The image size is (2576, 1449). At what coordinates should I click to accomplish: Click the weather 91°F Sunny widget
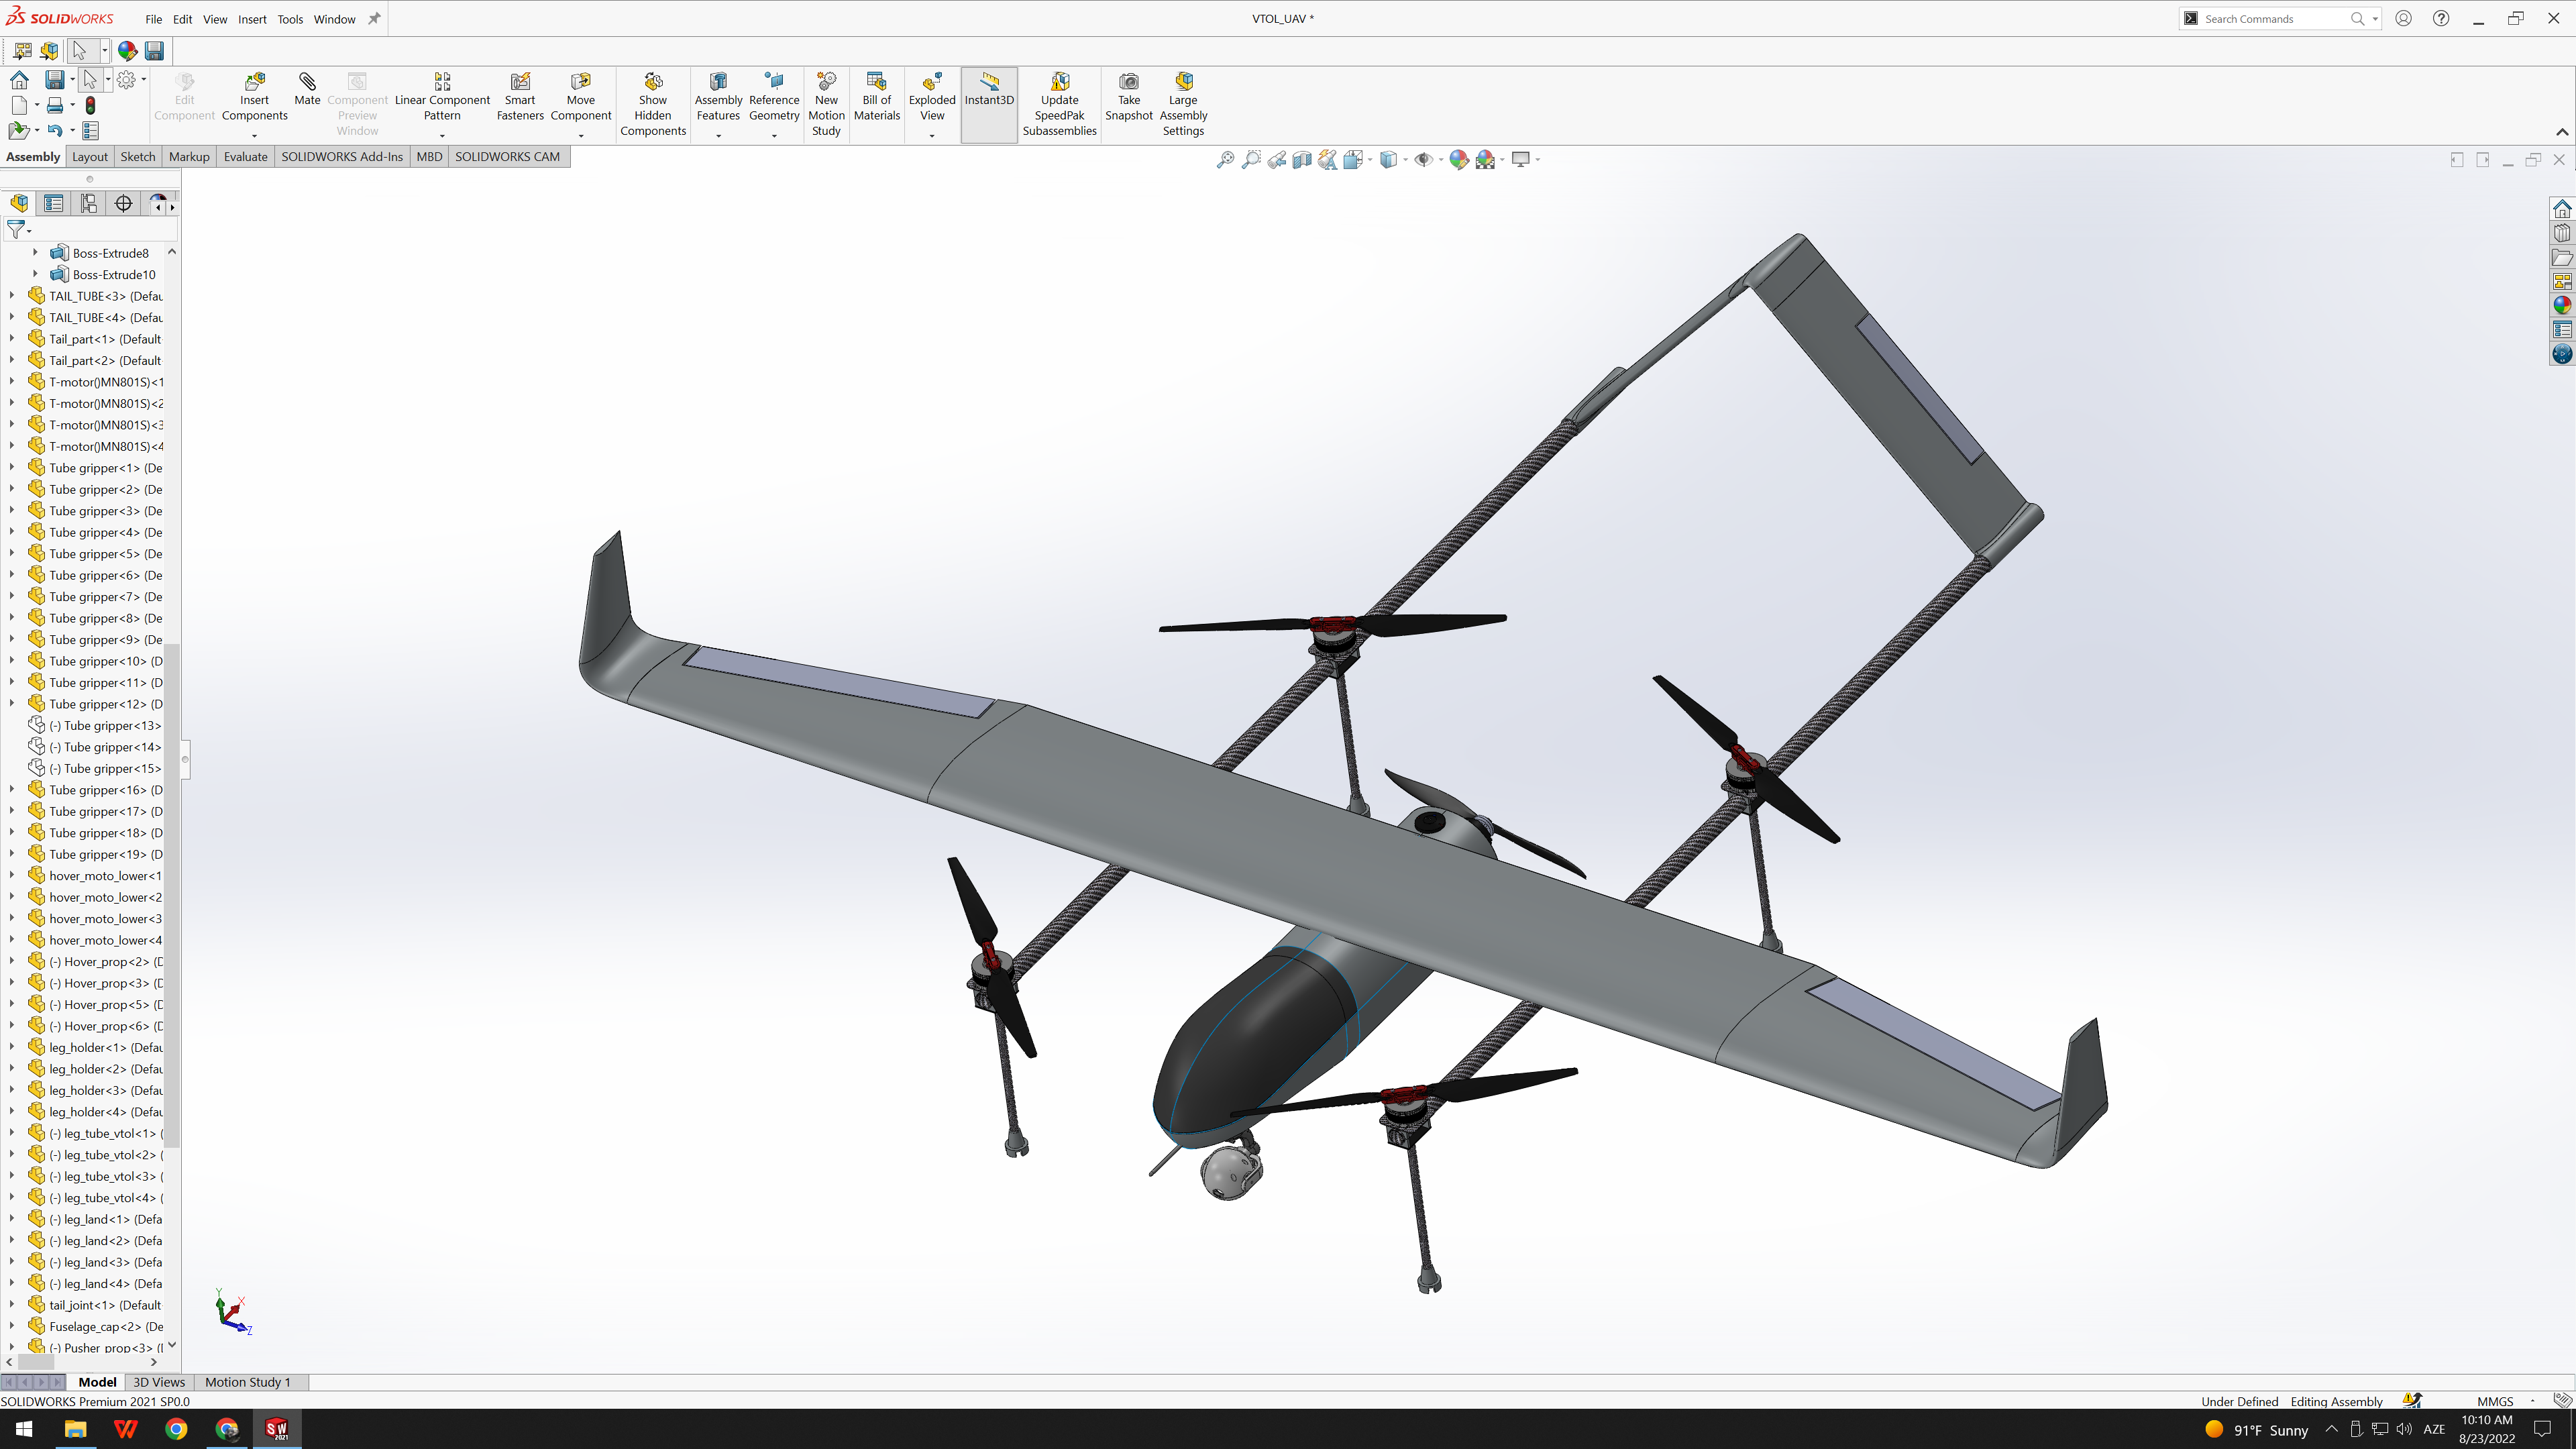[x=2256, y=1430]
